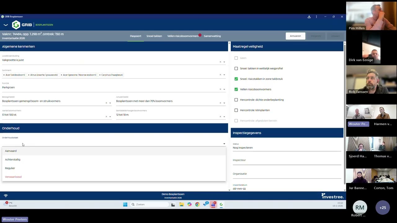397x223 pixels.
Task: Expand the Beoogd beeld dropdown arrow
Action: (x=110, y=103)
